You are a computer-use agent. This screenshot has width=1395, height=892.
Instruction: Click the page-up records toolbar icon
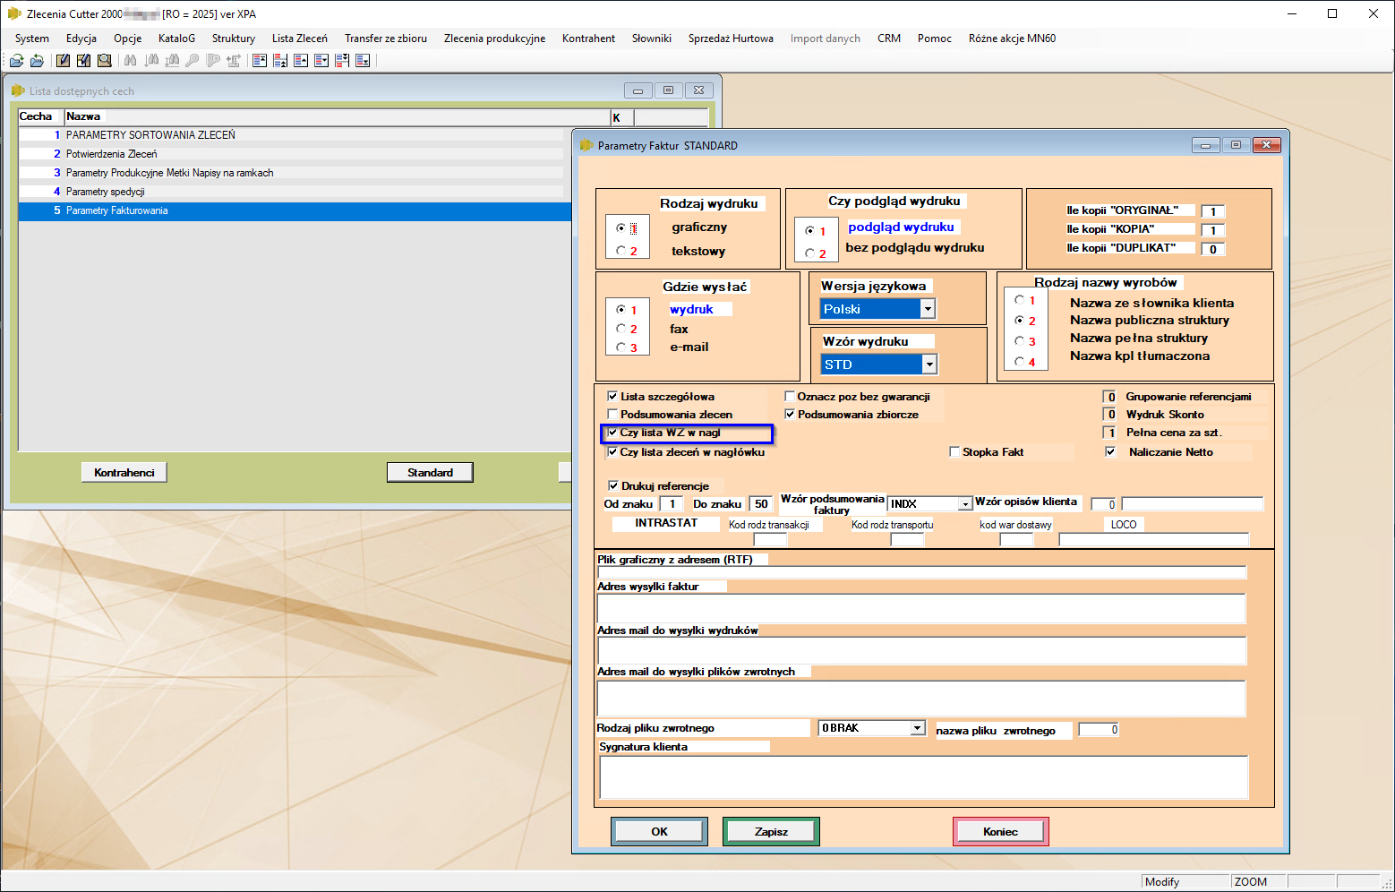(280, 61)
